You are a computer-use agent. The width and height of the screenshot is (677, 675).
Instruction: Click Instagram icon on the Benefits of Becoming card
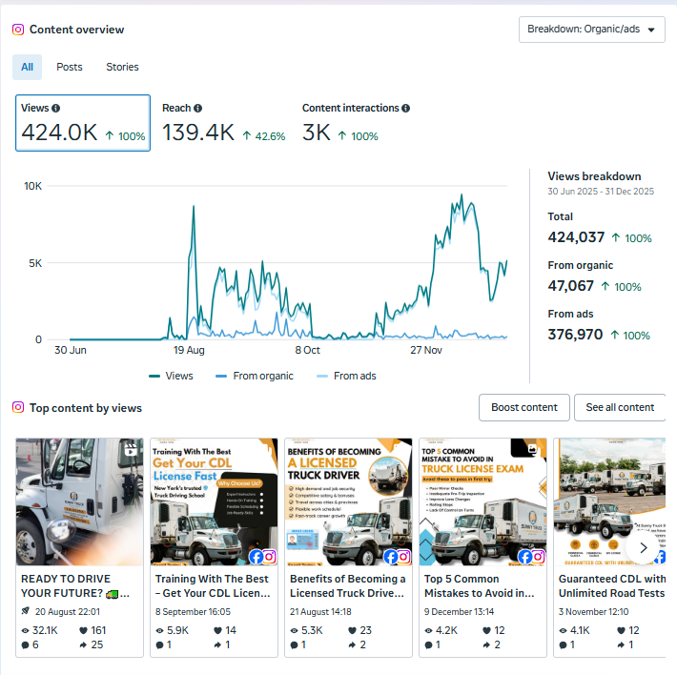click(403, 556)
